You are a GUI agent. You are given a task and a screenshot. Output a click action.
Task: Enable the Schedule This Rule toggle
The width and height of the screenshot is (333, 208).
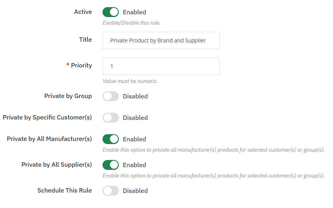110,191
